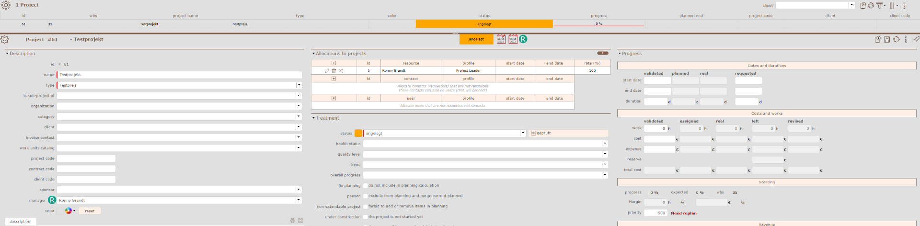Save the project using the floppy disk icon
This screenshot has height=226, width=920.
[887, 40]
